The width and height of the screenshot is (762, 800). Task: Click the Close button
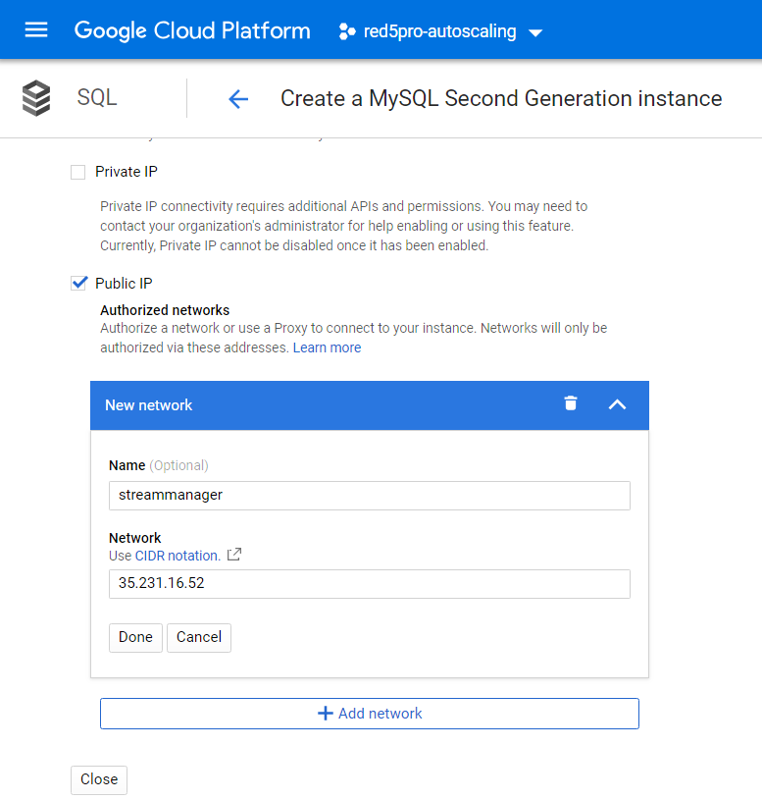(99, 779)
